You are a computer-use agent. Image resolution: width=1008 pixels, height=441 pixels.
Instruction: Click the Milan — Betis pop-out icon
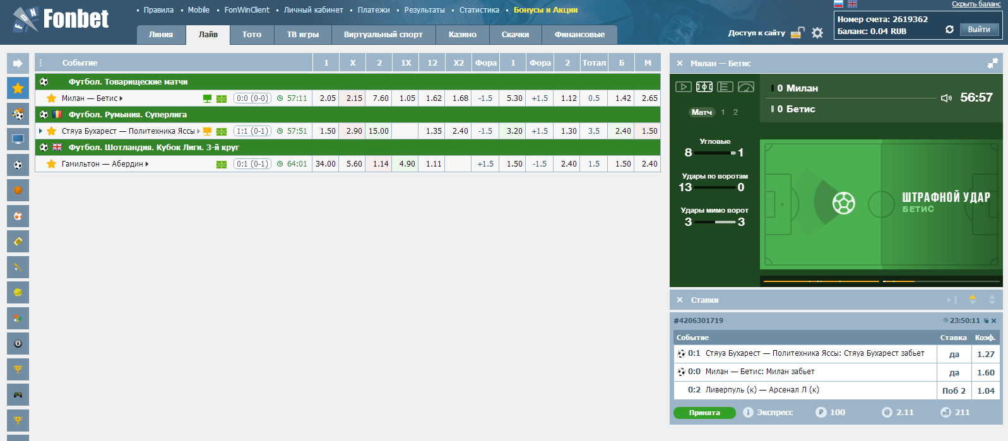pos(992,63)
